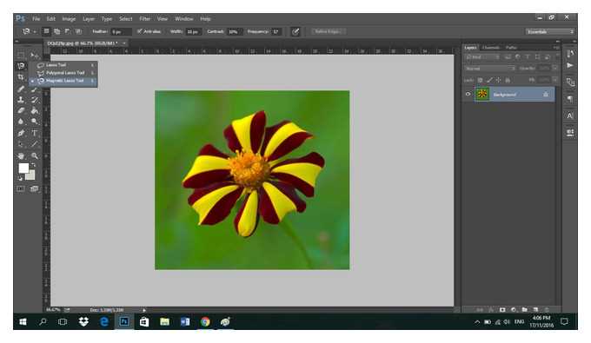Viewport: 591px width, 343px height.
Task: Select the Path Selection tool
Action: 21,144
